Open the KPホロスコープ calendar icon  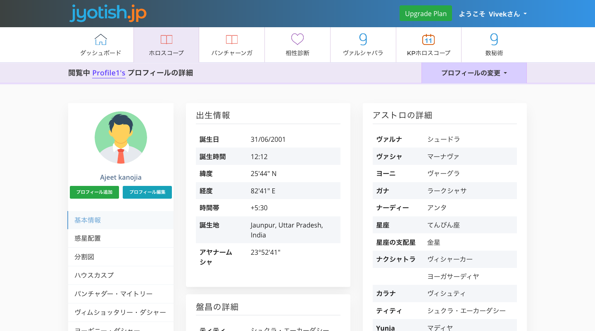pos(428,40)
